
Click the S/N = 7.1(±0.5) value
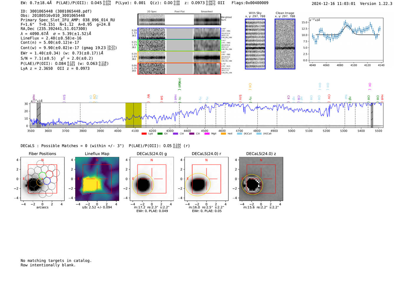(x=38, y=58)
